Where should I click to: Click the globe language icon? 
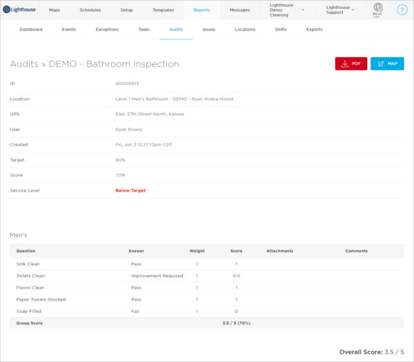click(x=378, y=7)
